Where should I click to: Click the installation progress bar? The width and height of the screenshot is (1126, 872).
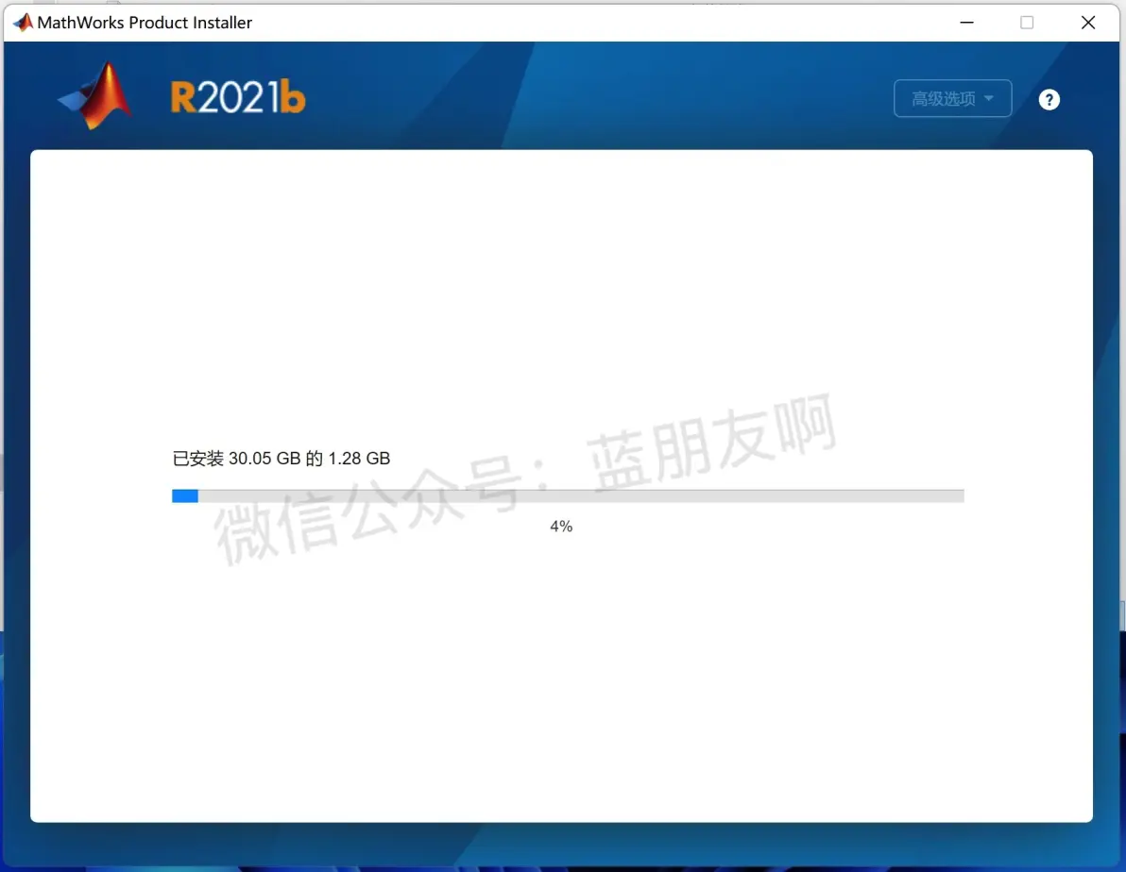pyautogui.click(x=568, y=496)
